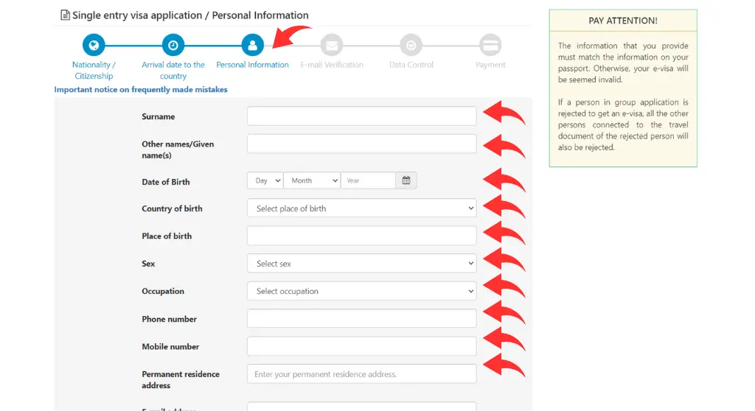The width and height of the screenshot is (755, 411).
Task: Select the E-mail Verification step label
Action: tap(332, 65)
